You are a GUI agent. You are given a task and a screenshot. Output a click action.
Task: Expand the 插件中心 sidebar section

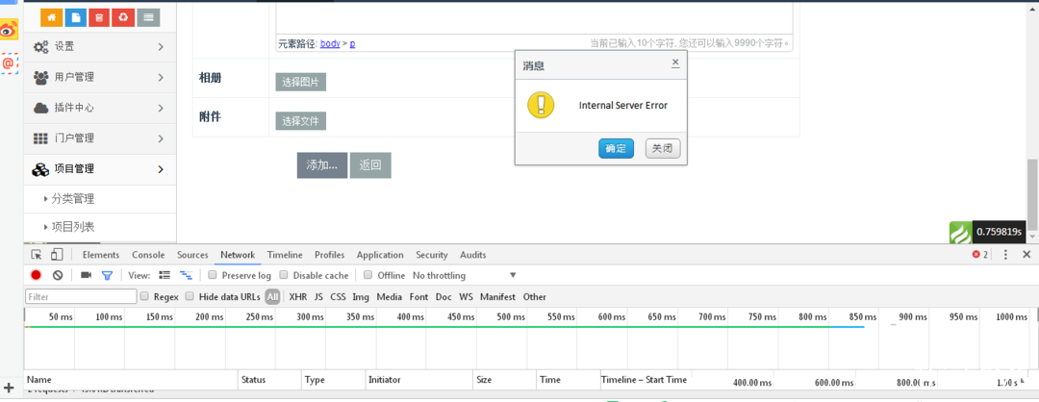(100, 108)
